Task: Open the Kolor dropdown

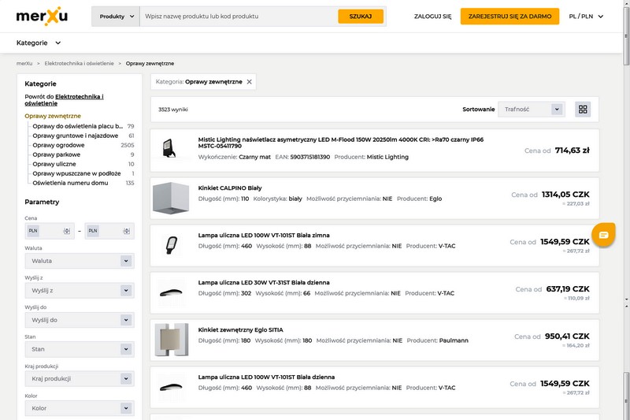Action: coord(80,408)
